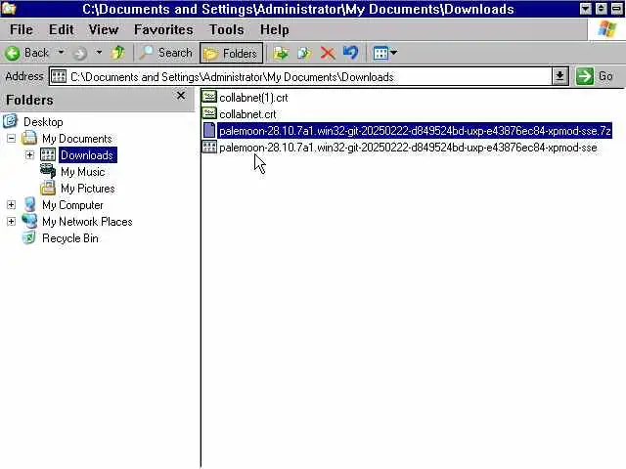Viewport: 626px width, 469px height.
Task: Open the Favorites menu
Action: click(163, 29)
